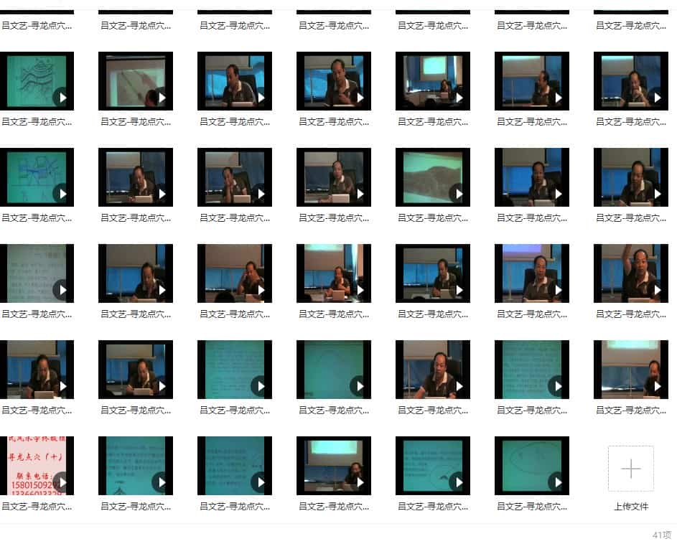Click the 41项 item count
This screenshot has width=677, height=544.
tap(661, 535)
